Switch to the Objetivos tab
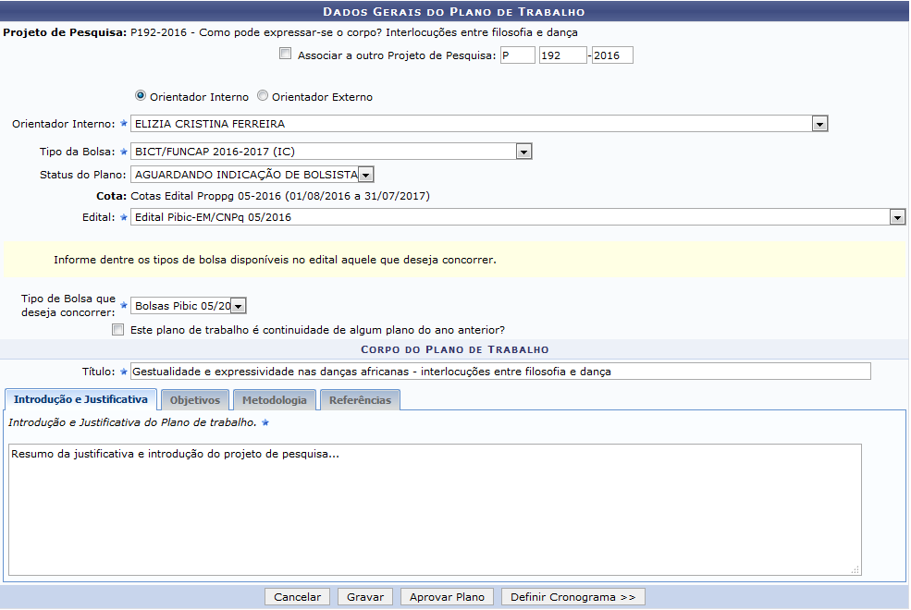The height and width of the screenshot is (610, 911). 194,400
